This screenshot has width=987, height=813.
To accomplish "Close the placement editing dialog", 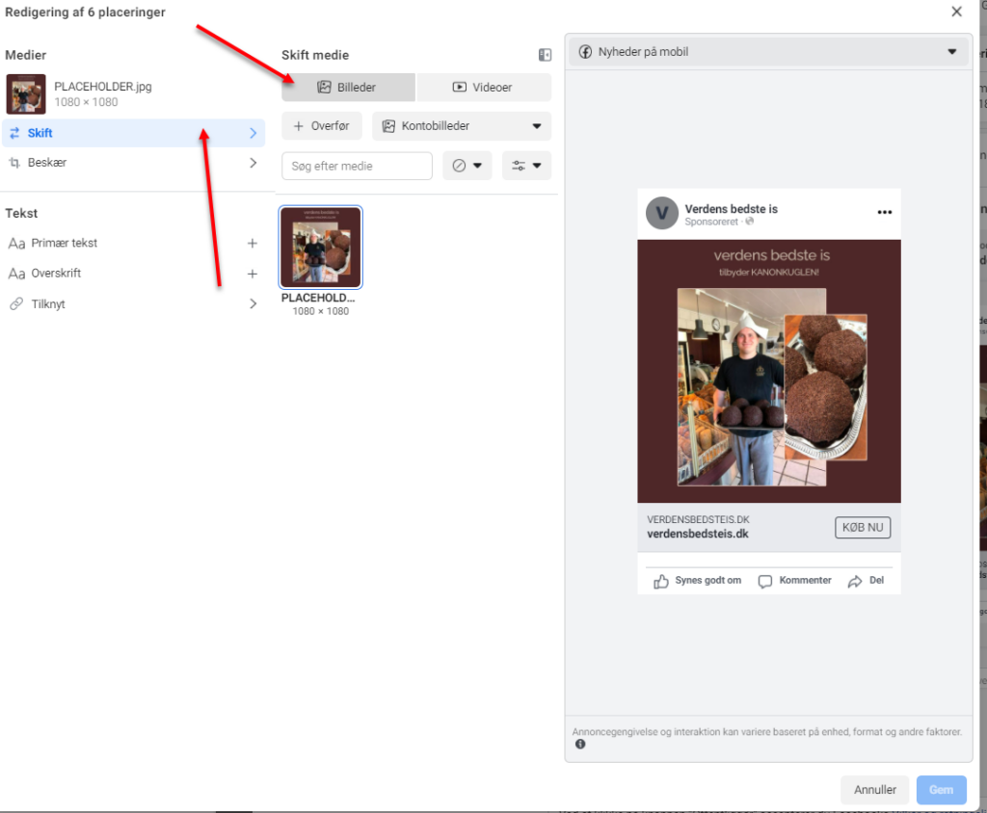I will point(956,12).
